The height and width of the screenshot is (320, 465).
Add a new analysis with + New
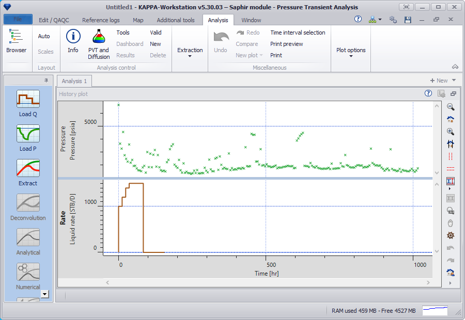[x=439, y=81]
